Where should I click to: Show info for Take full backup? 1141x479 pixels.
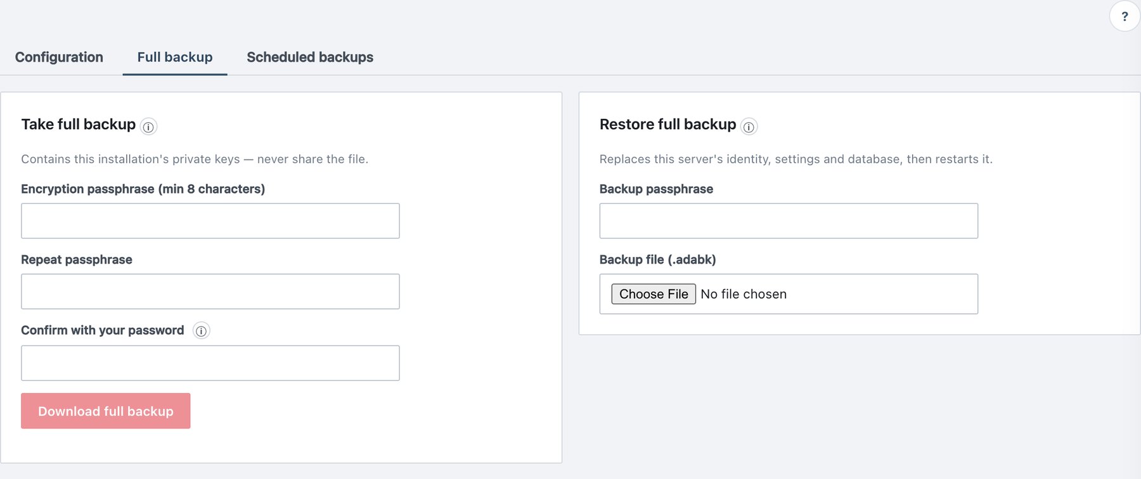148,127
